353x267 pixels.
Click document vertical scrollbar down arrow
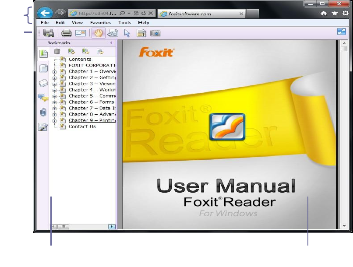pos(344,226)
